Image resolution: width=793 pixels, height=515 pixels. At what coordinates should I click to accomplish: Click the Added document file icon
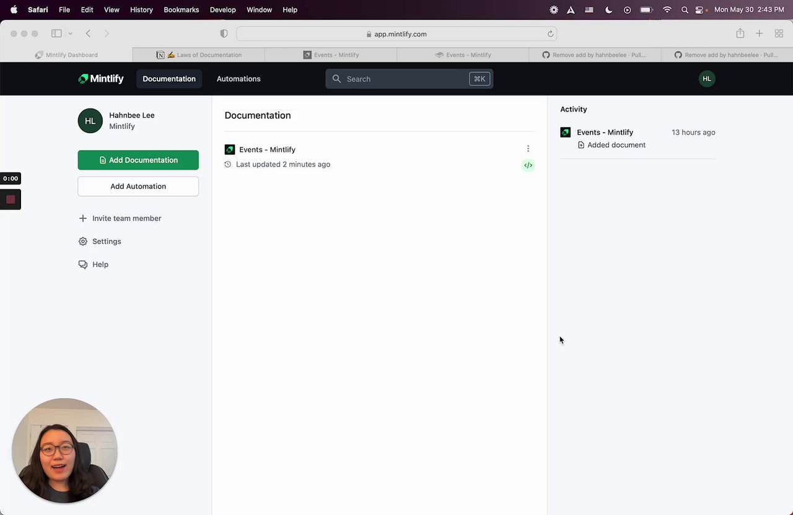coord(581,145)
